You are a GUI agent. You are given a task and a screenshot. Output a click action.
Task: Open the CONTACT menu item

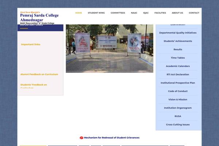(194, 13)
